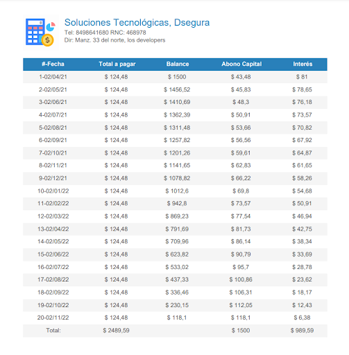
Task: Click the 'Interés' column header
Action: pyautogui.click(x=303, y=64)
